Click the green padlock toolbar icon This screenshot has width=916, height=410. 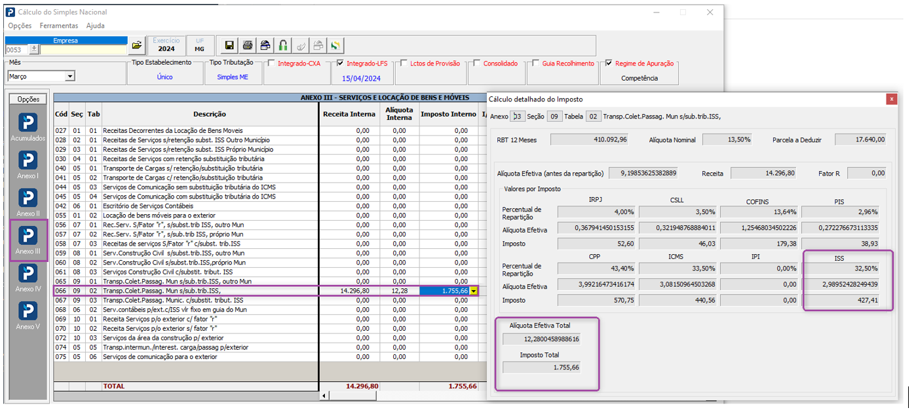(x=283, y=46)
